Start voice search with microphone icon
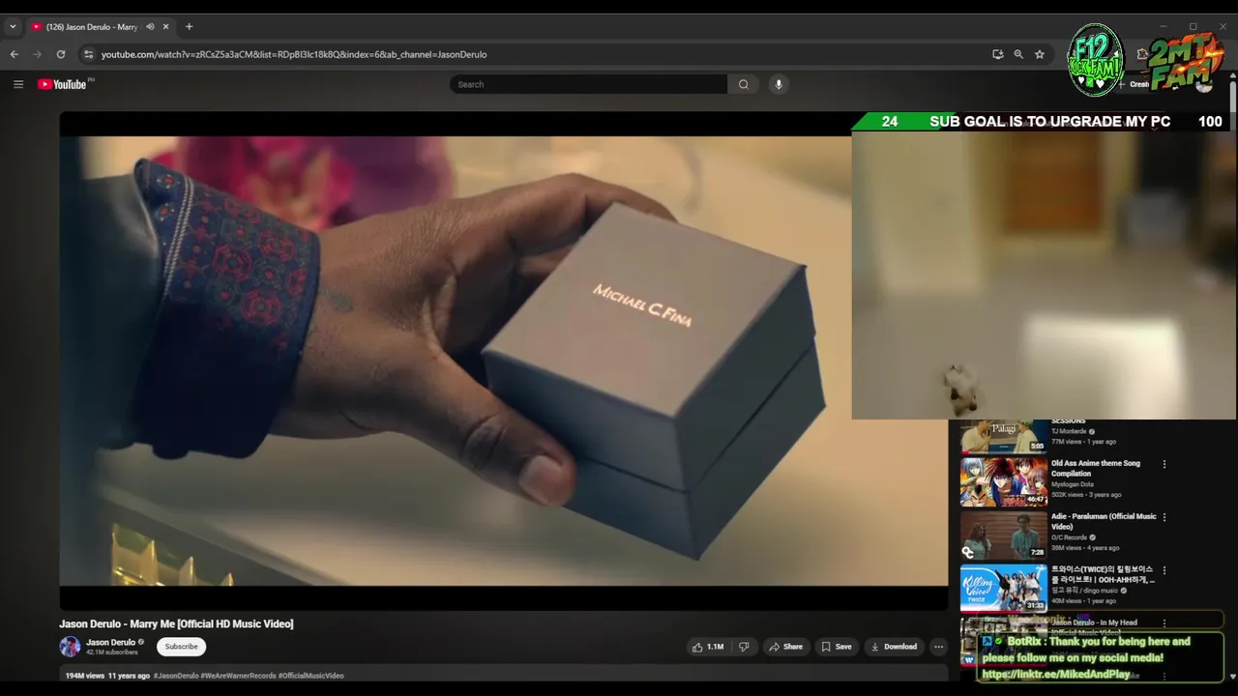 pyautogui.click(x=778, y=84)
